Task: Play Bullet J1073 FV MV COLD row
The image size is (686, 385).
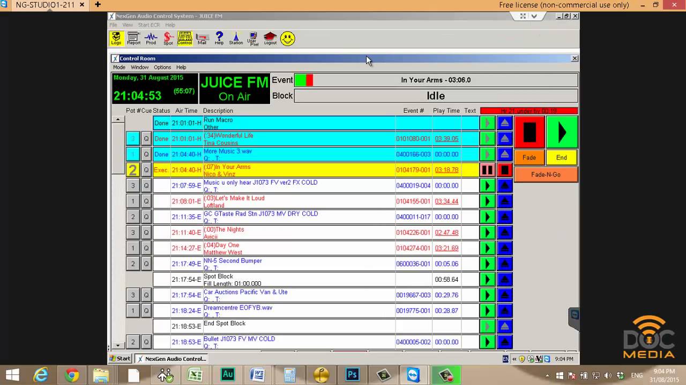Action: pos(487,342)
